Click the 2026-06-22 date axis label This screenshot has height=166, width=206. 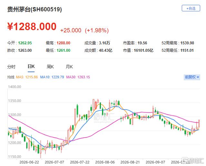tap(29, 162)
